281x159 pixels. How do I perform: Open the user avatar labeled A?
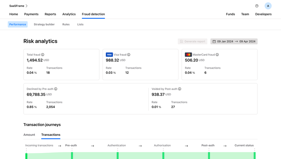click(268, 6)
